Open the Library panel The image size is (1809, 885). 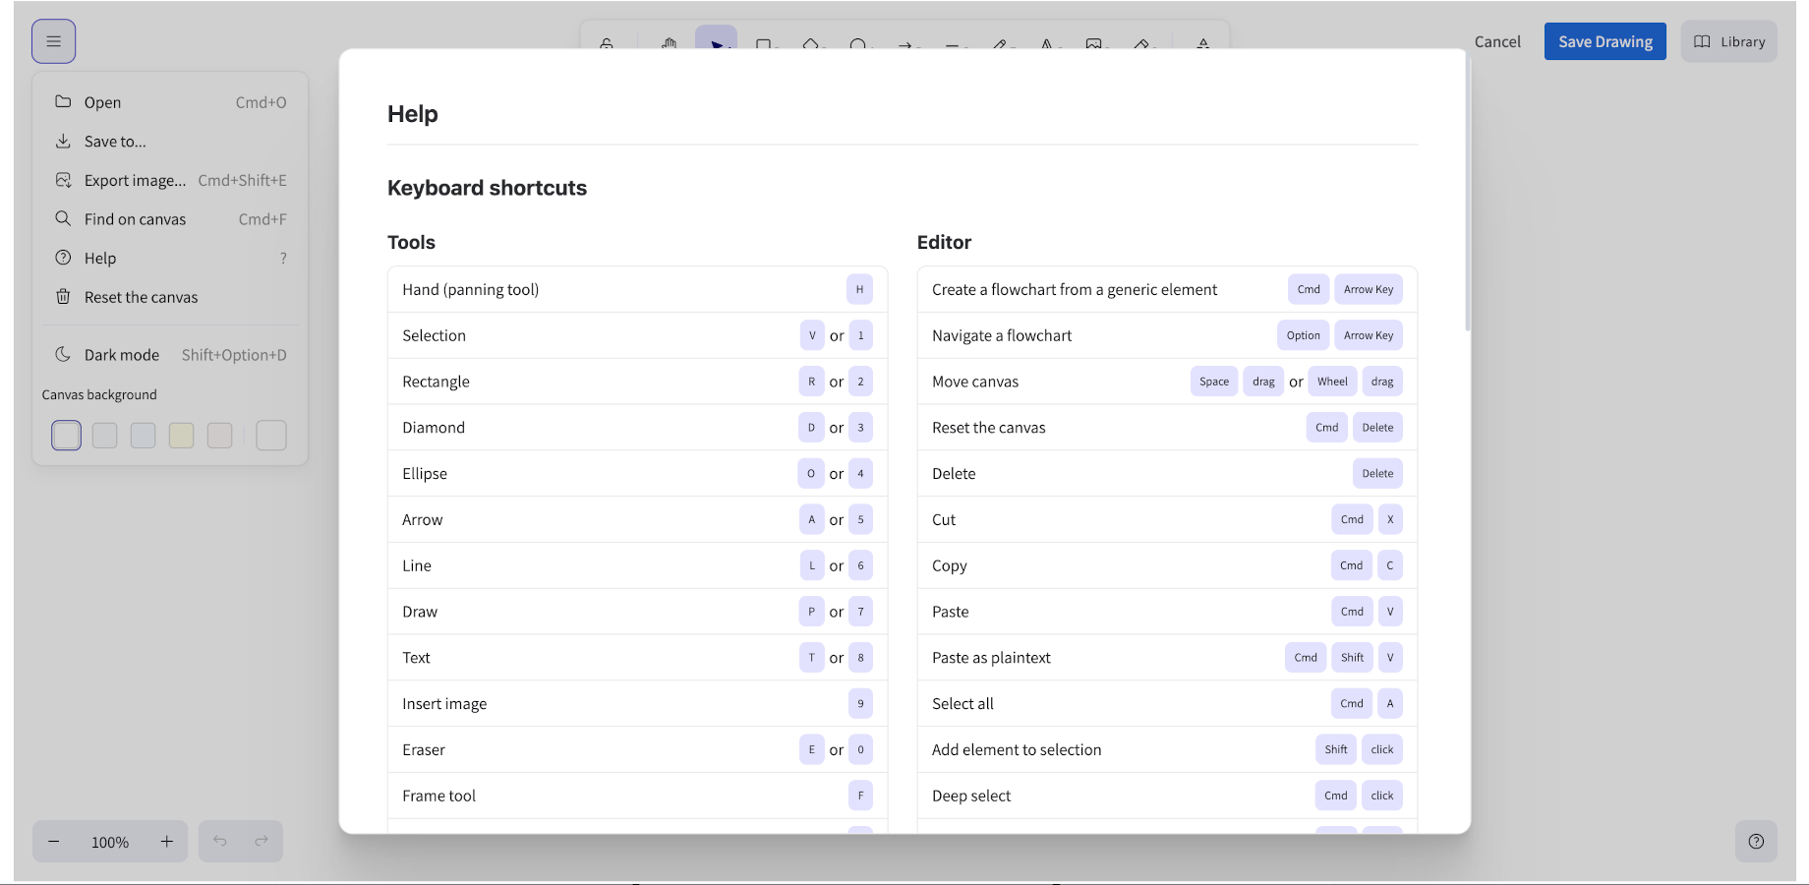tap(1729, 41)
